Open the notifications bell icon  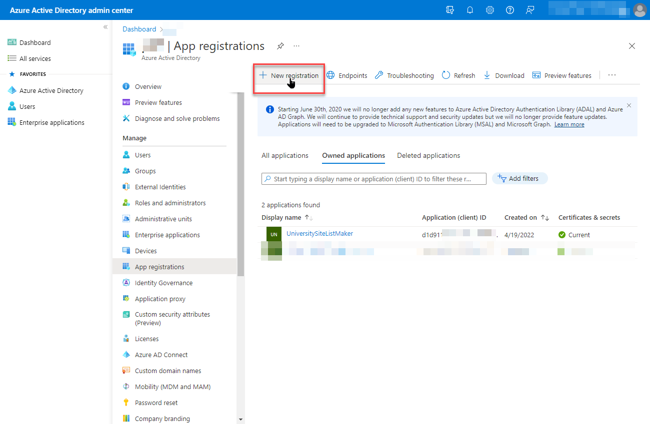tap(470, 10)
